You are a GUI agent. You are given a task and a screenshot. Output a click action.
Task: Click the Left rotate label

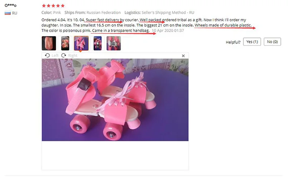point(55,55)
